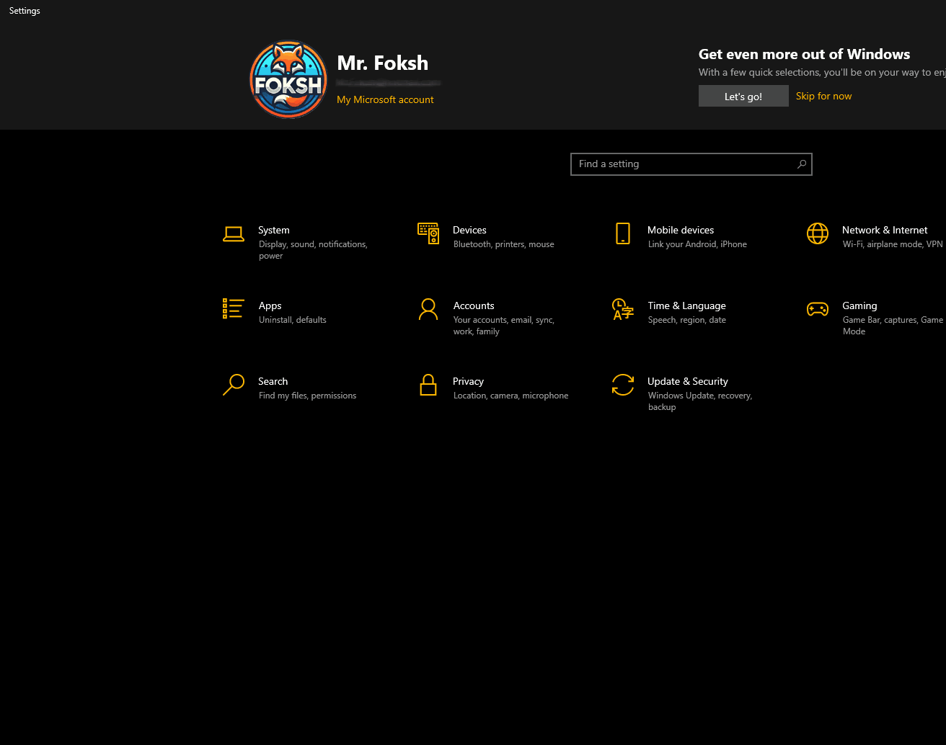Click the Devices category title
The image size is (946, 745).
[x=469, y=230]
